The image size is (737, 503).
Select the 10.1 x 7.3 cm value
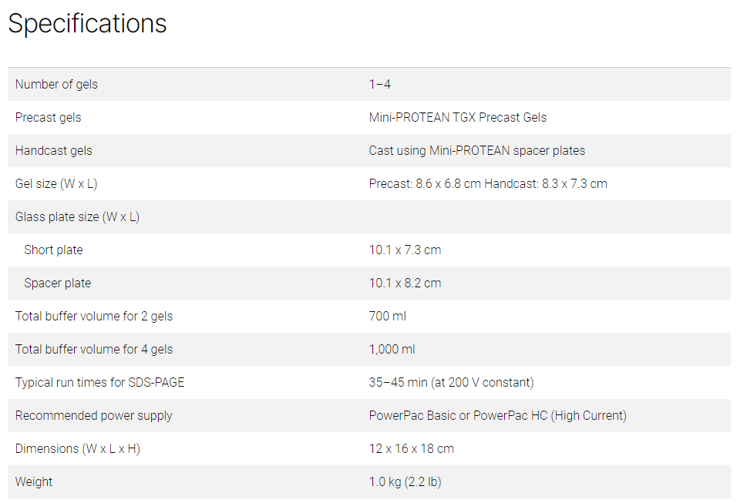(x=405, y=250)
